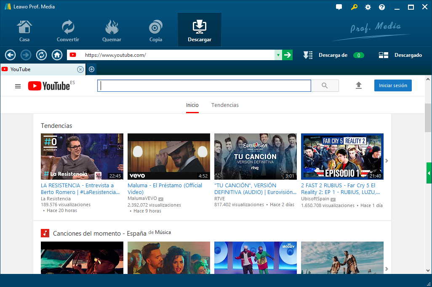Open the activation key icon
Viewport: 432px width, 287px height.
tap(354, 7)
